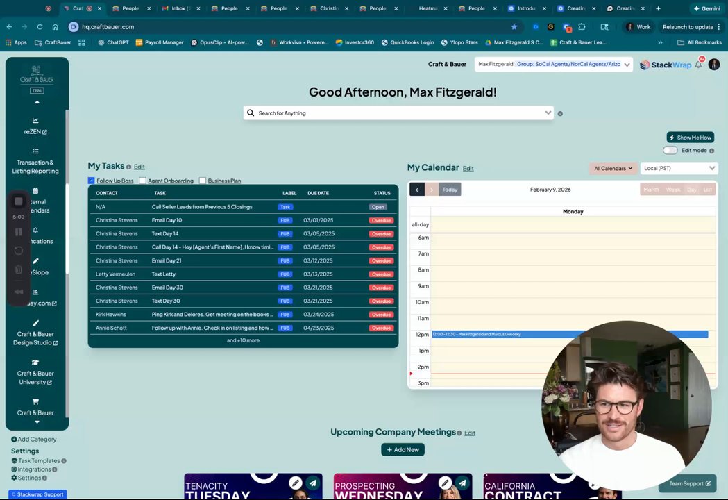The width and height of the screenshot is (728, 500).
Task: Open the bookmarks overflow chevron
Action: tap(660, 42)
